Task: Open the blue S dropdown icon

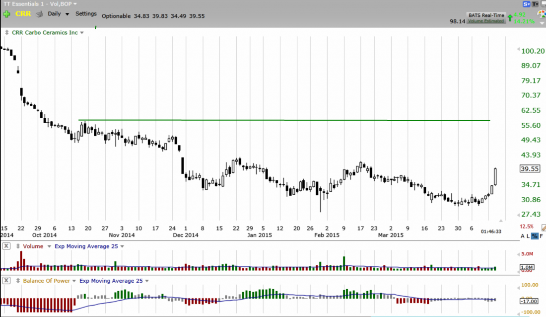Action: tap(526, 4)
